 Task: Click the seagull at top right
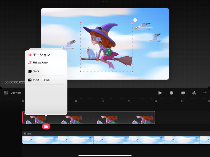click(144, 26)
